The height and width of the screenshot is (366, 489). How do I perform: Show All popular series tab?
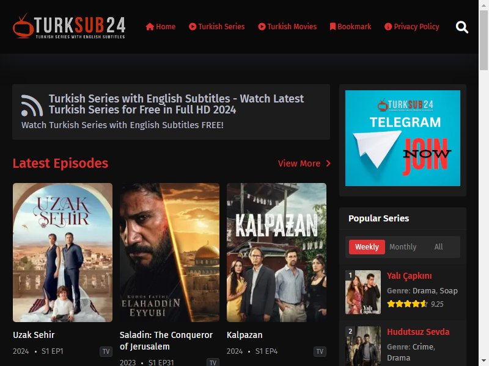point(438,247)
